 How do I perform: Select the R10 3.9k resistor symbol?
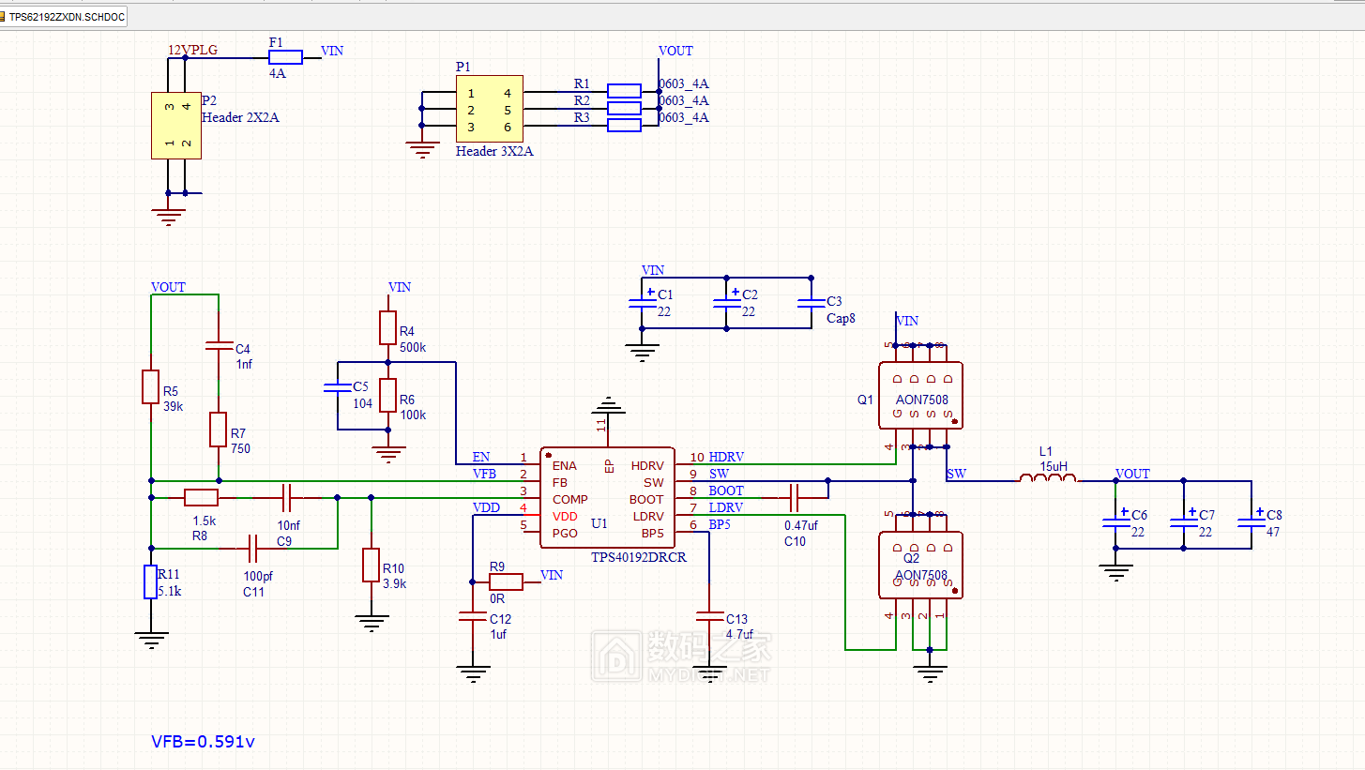pyautogui.click(x=372, y=565)
